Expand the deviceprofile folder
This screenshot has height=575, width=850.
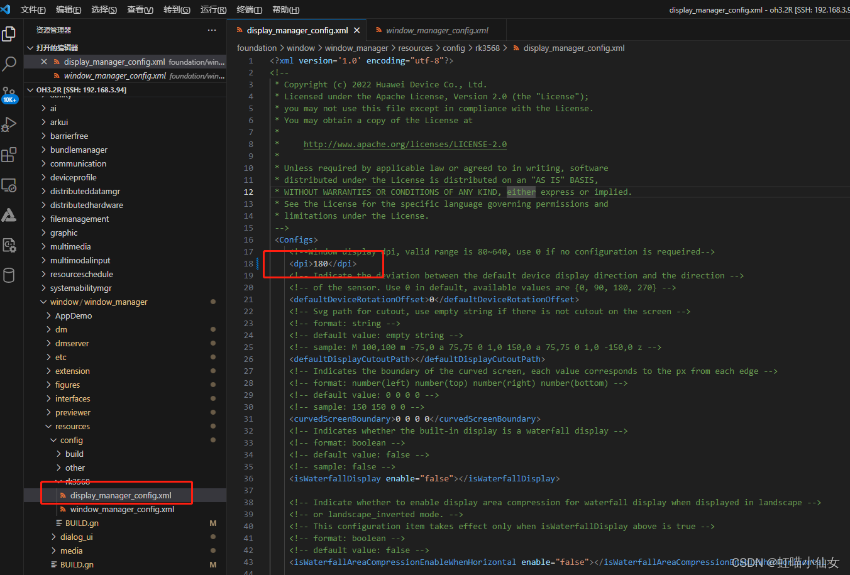pos(73,177)
